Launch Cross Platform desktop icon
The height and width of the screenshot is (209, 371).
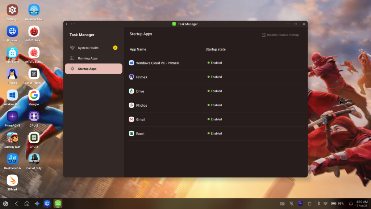click(34, 74)
